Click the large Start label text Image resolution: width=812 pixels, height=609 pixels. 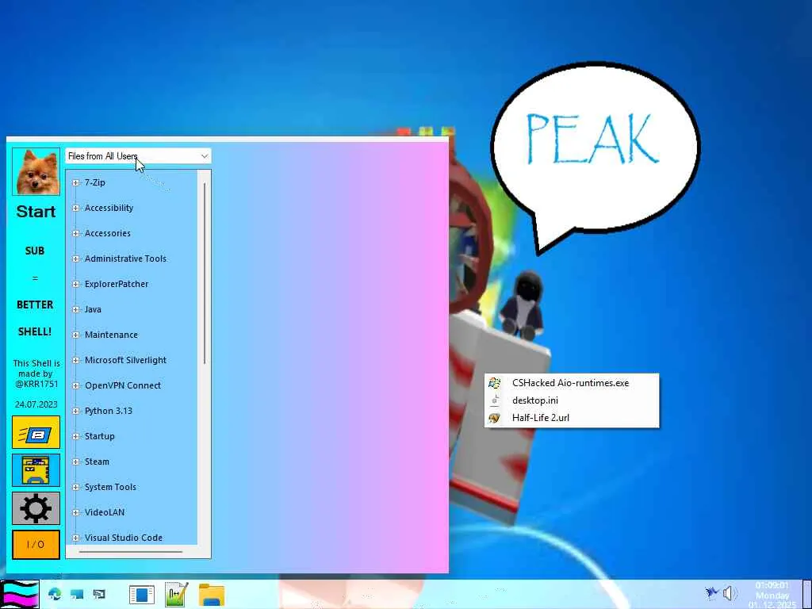pos(36,211)
